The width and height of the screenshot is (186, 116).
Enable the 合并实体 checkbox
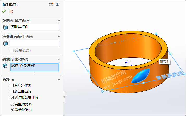point(12,85)
